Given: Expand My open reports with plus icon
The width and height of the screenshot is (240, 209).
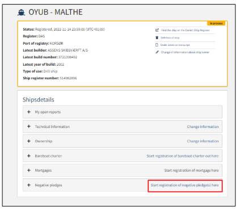Looking at the screenshot, I should pyautogui.click(x=29, y=112).
